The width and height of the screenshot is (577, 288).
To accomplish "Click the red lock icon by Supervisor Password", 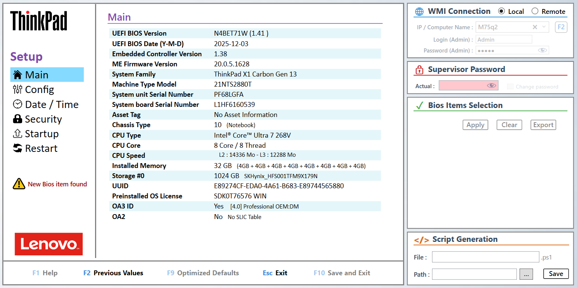I will click(x=419, y=70).
